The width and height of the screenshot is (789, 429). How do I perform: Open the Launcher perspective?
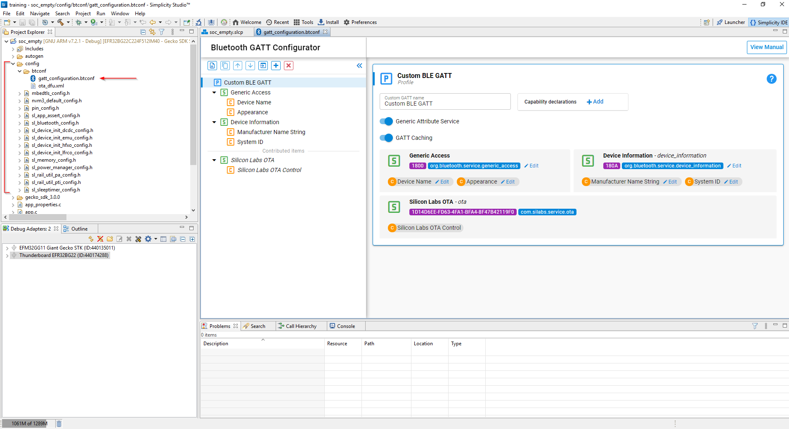730,22
